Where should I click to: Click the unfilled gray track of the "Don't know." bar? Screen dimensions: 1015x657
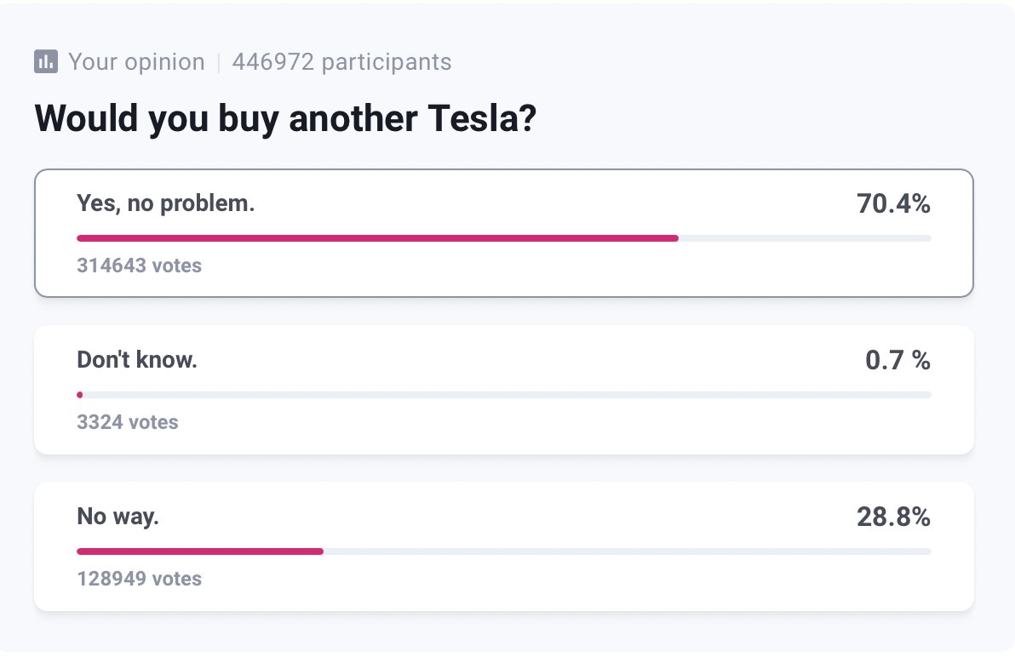pos(507,395)
